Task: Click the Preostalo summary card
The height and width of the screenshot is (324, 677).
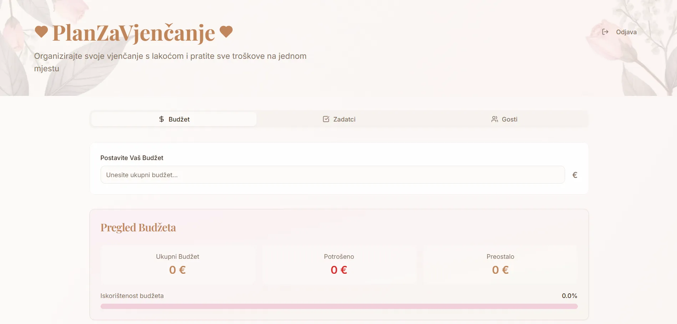Action: coord(500,264)
